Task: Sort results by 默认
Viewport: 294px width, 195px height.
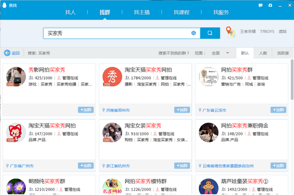Action: [245, 53]
